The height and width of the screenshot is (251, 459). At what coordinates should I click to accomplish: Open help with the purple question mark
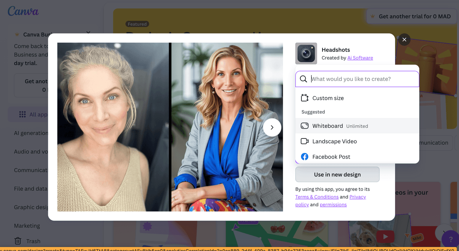(x=450, y=238)
